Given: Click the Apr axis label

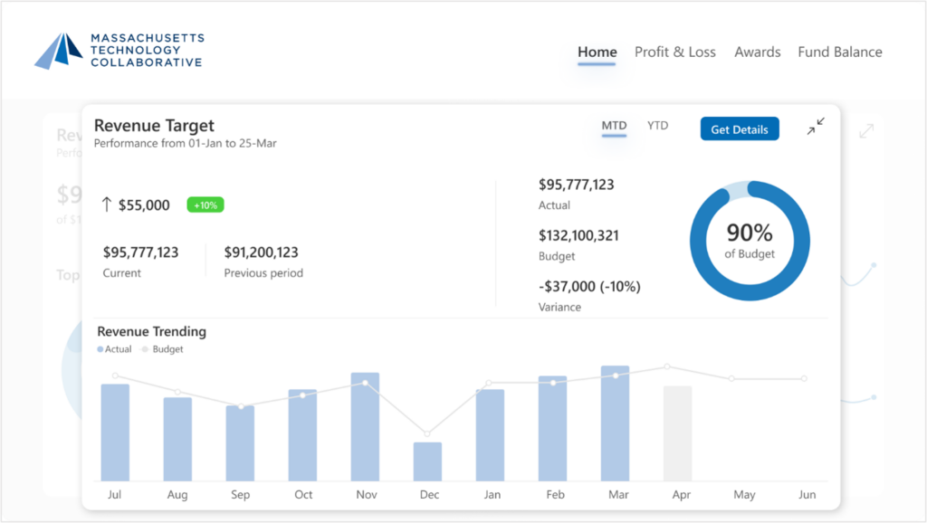Looking at the screenshot, I should (x=681, y=495).
